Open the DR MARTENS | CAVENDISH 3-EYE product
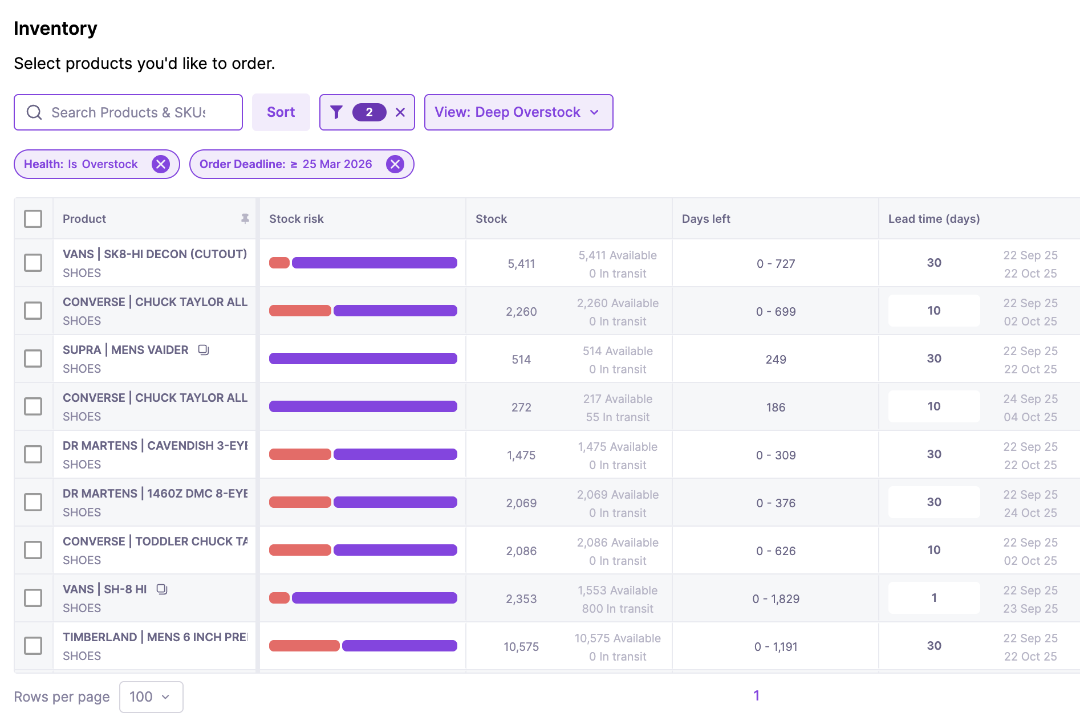 click(x=155, y=446)
